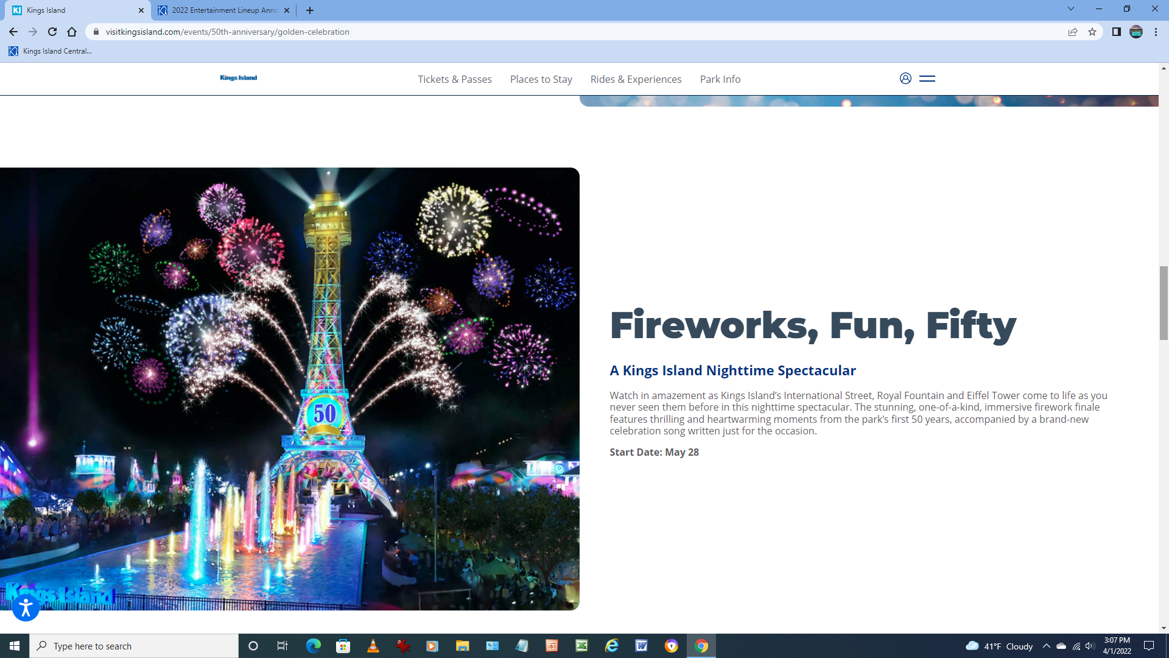Launch Microsoft Edge from taskbar
The height and width of the screenshot is (658, 1169).
point(313,646)
